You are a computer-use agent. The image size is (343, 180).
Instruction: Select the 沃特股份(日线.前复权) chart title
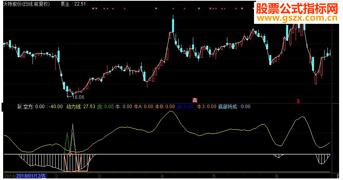pyautogui.click(x=27, y=4)
